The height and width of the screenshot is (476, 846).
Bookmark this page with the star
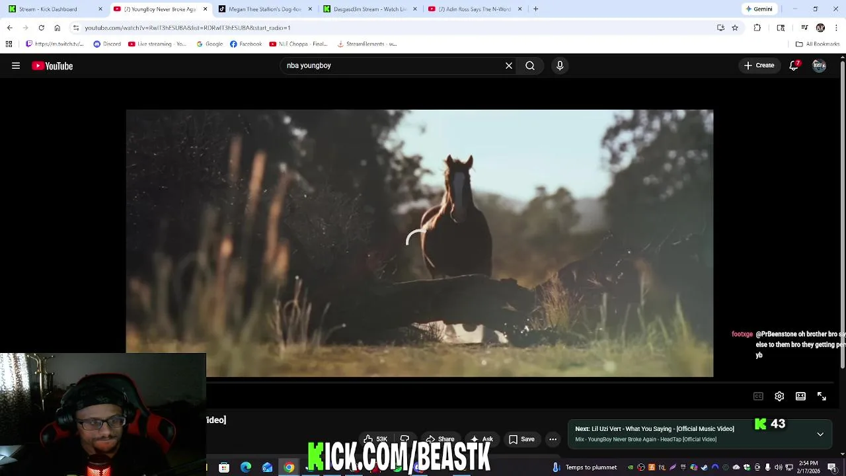coord(735,28)
